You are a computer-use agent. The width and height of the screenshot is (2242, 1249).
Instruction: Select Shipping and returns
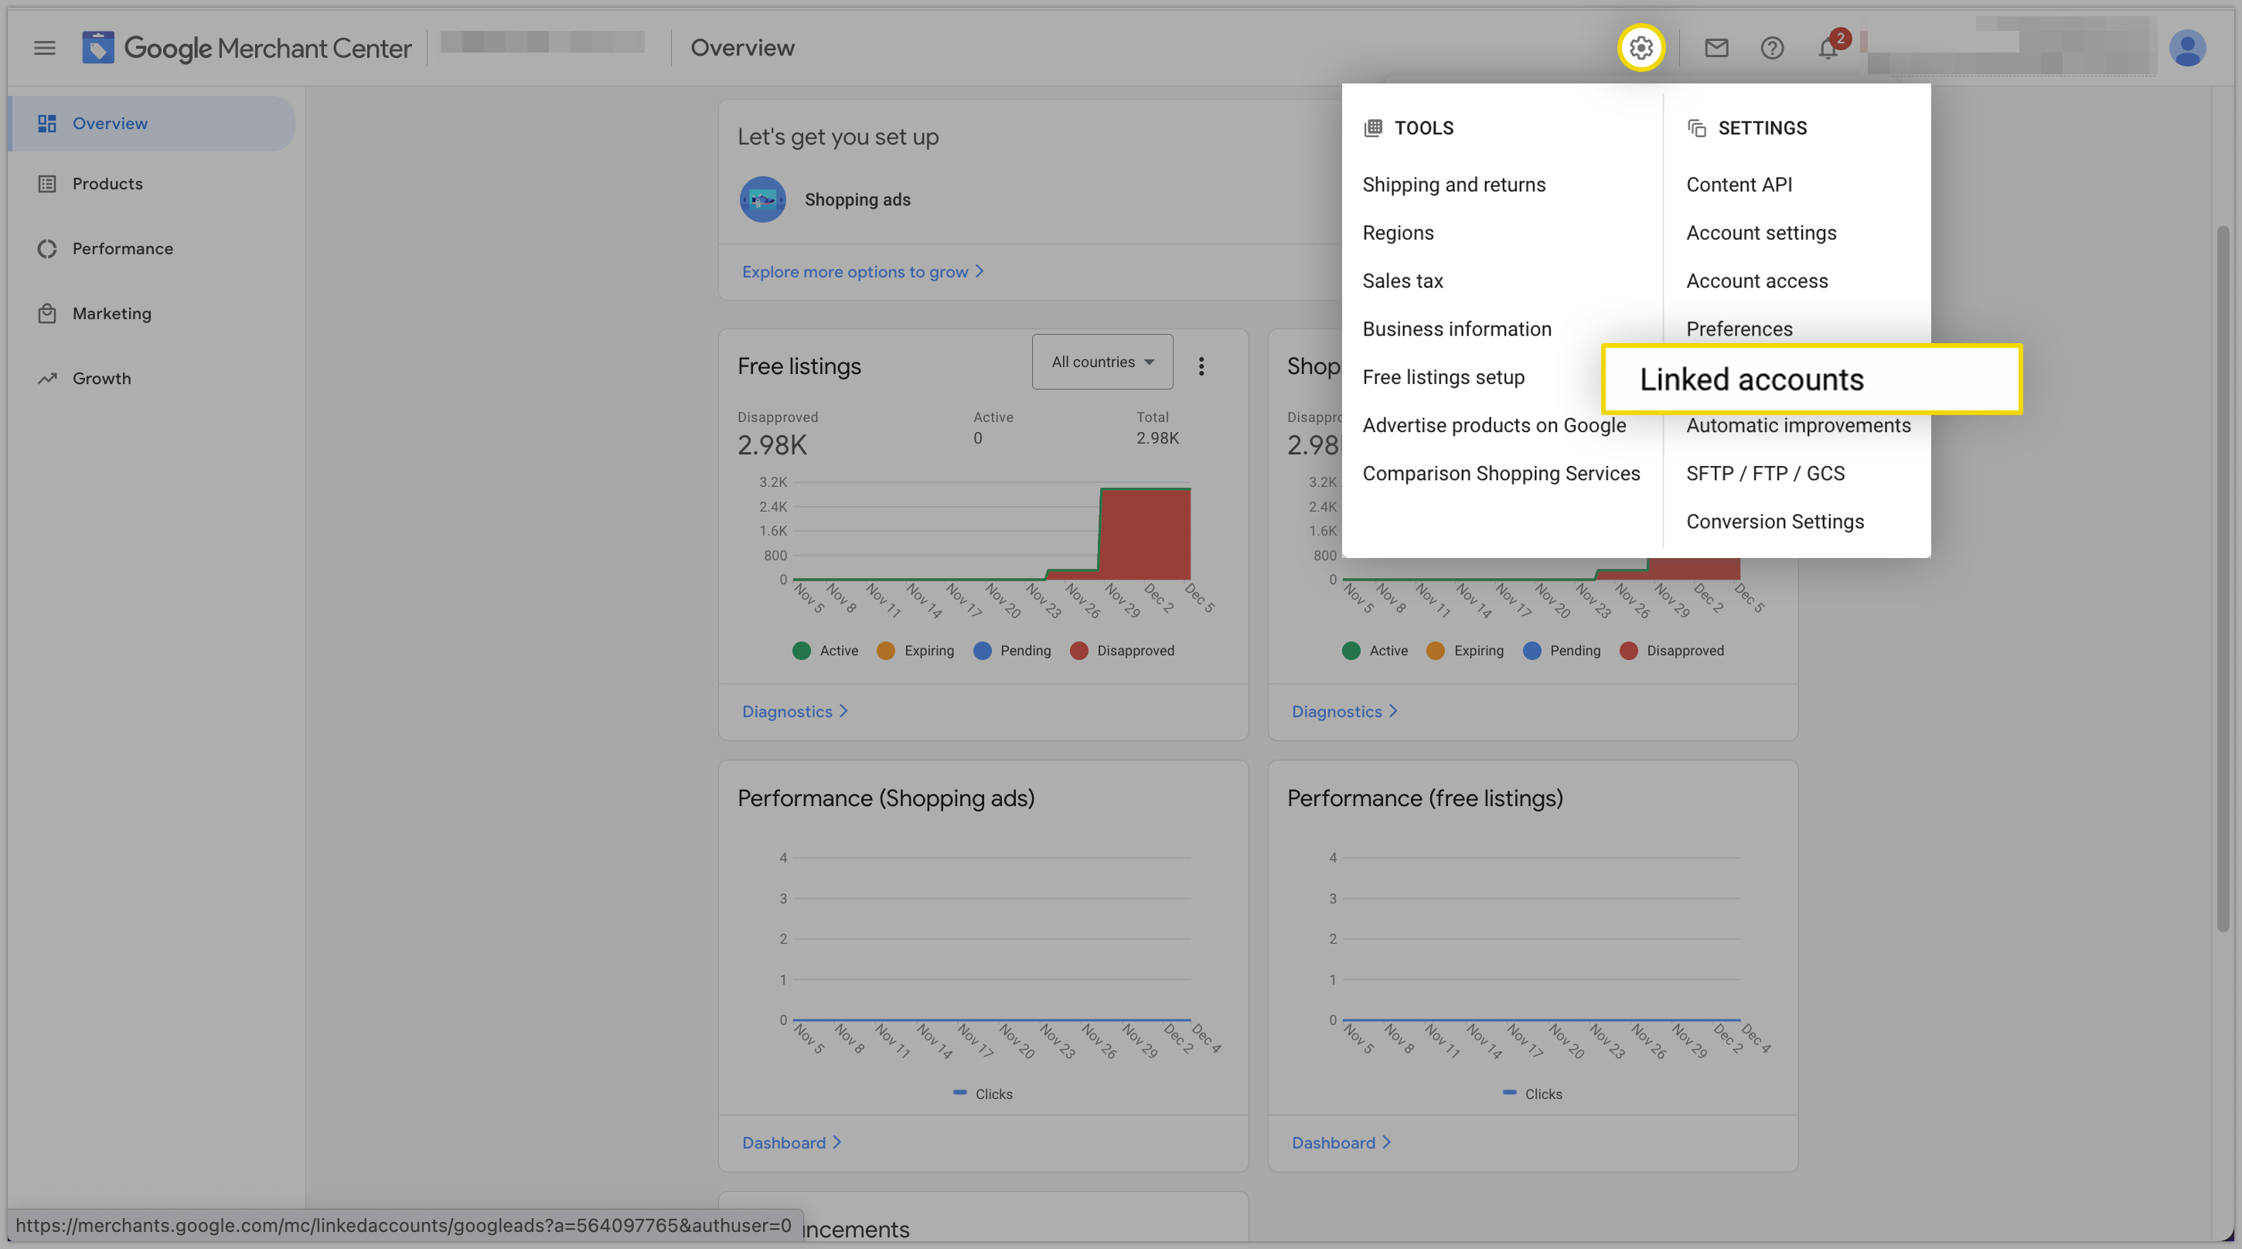point(1453,185)
